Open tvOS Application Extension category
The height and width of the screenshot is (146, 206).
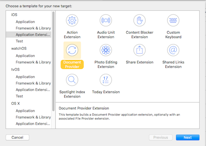pos(33,89)
